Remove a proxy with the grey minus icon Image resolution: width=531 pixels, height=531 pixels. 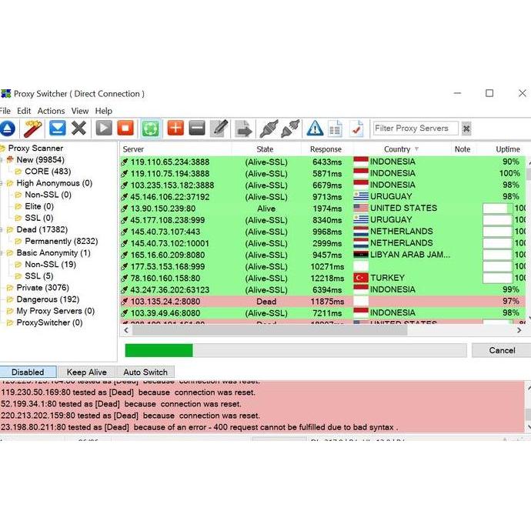tap(197, 129)
